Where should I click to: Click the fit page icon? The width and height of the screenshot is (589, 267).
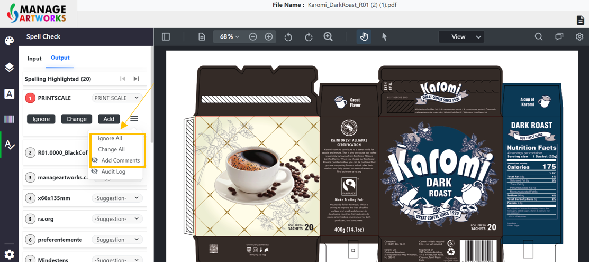click(202, 37)
